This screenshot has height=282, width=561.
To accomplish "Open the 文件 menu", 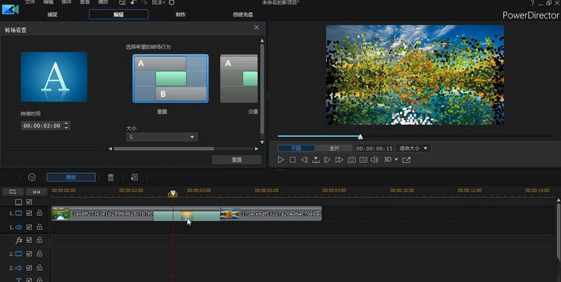I will coord(29,3).
